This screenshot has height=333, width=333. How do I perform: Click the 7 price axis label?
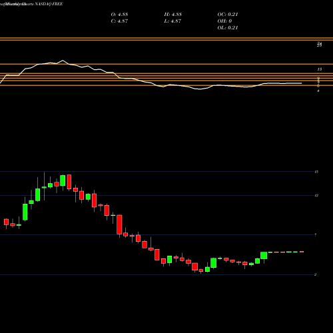316,235
